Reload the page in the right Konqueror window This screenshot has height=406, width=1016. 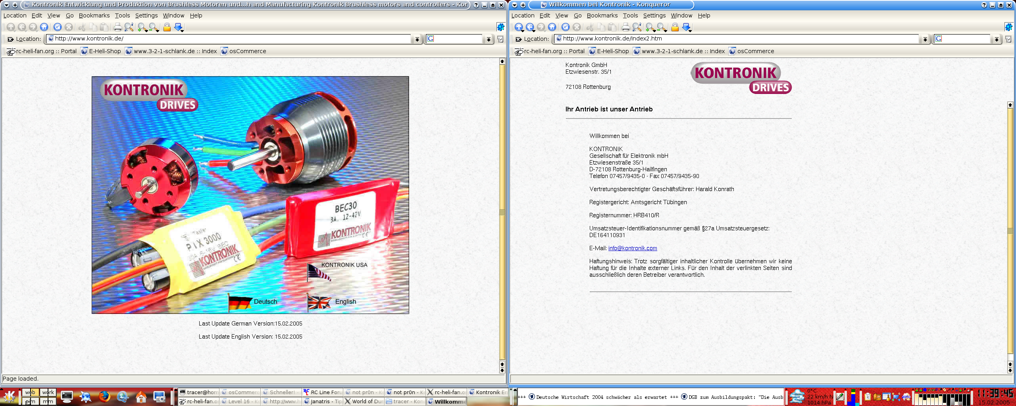point(566,27)
